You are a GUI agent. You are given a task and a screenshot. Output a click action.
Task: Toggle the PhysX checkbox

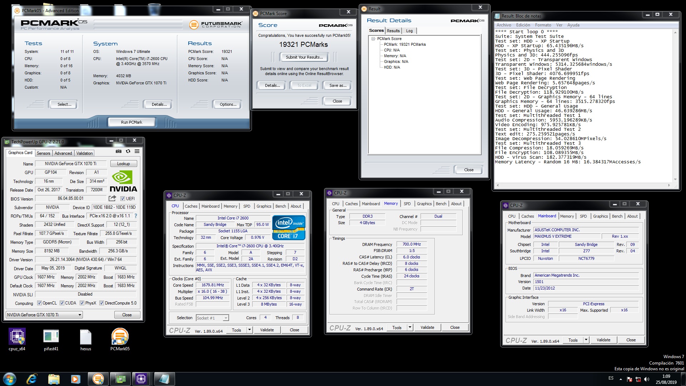pyautogui.click(x=82, y=303)
